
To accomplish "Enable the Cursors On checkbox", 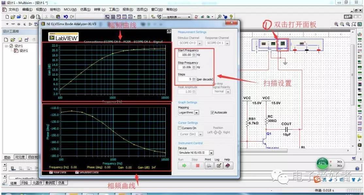I will tap(179, 128).
